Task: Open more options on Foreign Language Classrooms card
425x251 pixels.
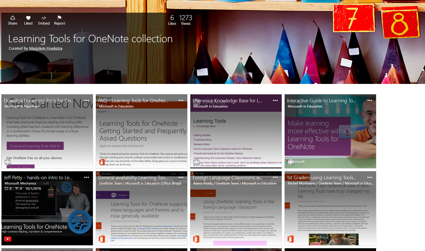Action: 275,178
